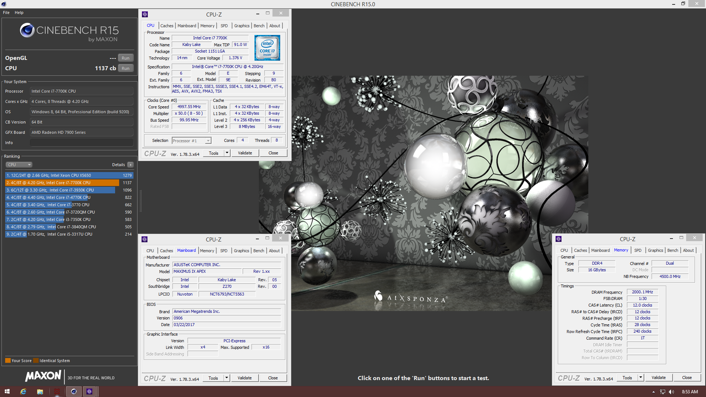
Task: Click the Core Speed value 4997.55 MHz
Action: (x=189, y=107)
